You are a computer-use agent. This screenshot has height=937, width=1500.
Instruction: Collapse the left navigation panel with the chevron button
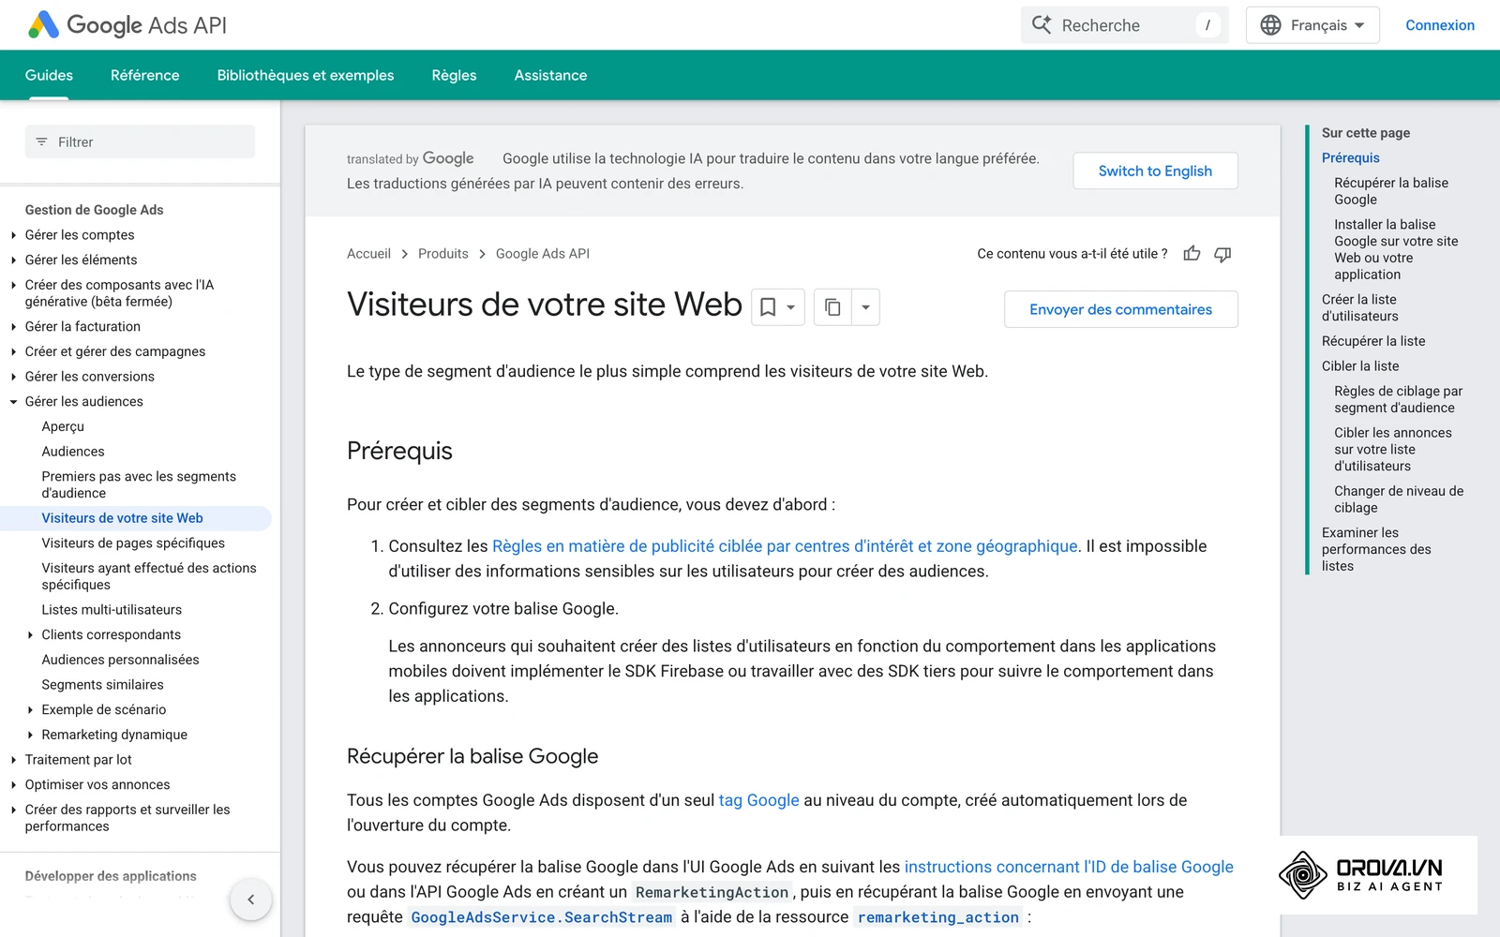[x=250, y=900]
